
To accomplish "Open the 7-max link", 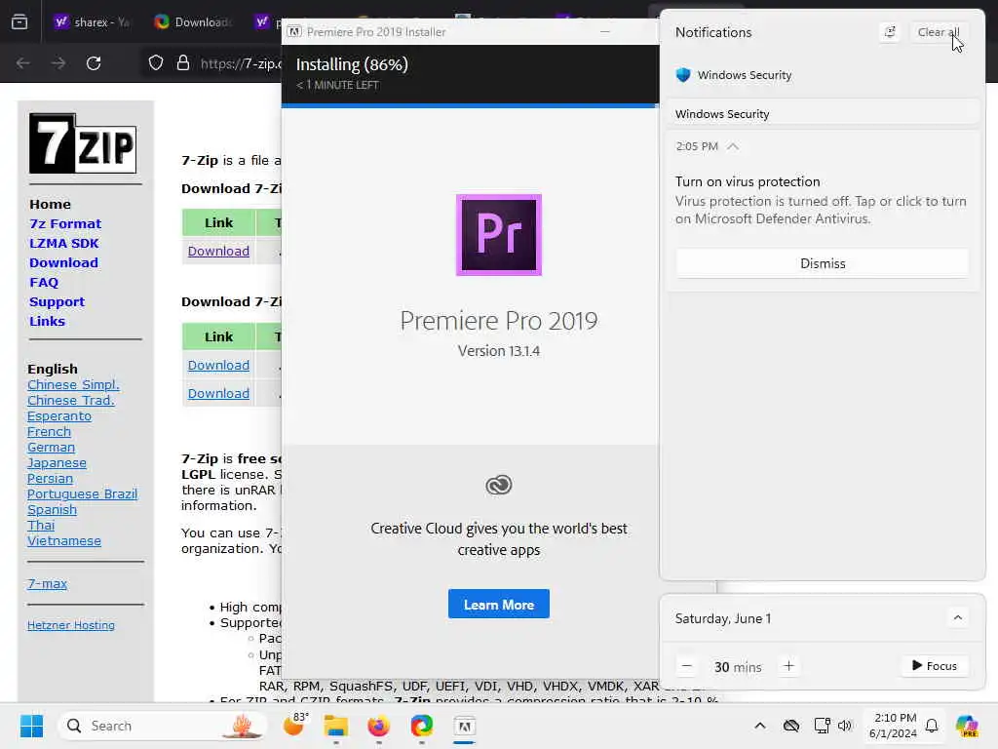I will click(x=47, y=583).
